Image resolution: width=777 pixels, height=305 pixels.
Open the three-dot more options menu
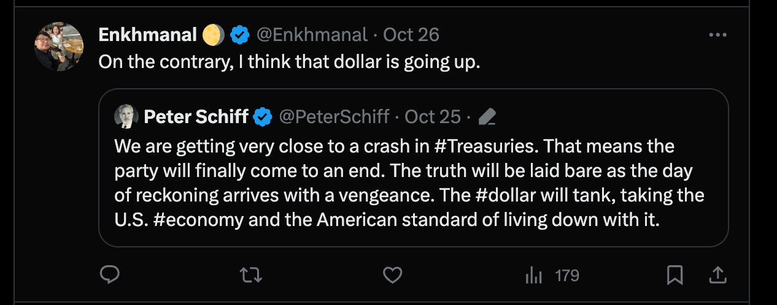pos(717,36)
